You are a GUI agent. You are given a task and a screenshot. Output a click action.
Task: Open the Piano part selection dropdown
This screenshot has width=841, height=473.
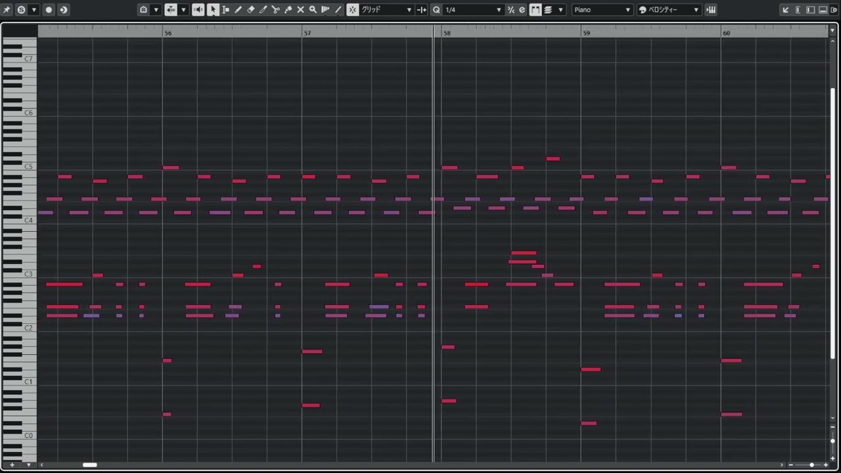click(x=602, y=10)
